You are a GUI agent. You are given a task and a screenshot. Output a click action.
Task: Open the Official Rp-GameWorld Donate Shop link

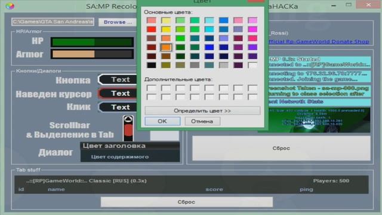(x=319, y=41)
